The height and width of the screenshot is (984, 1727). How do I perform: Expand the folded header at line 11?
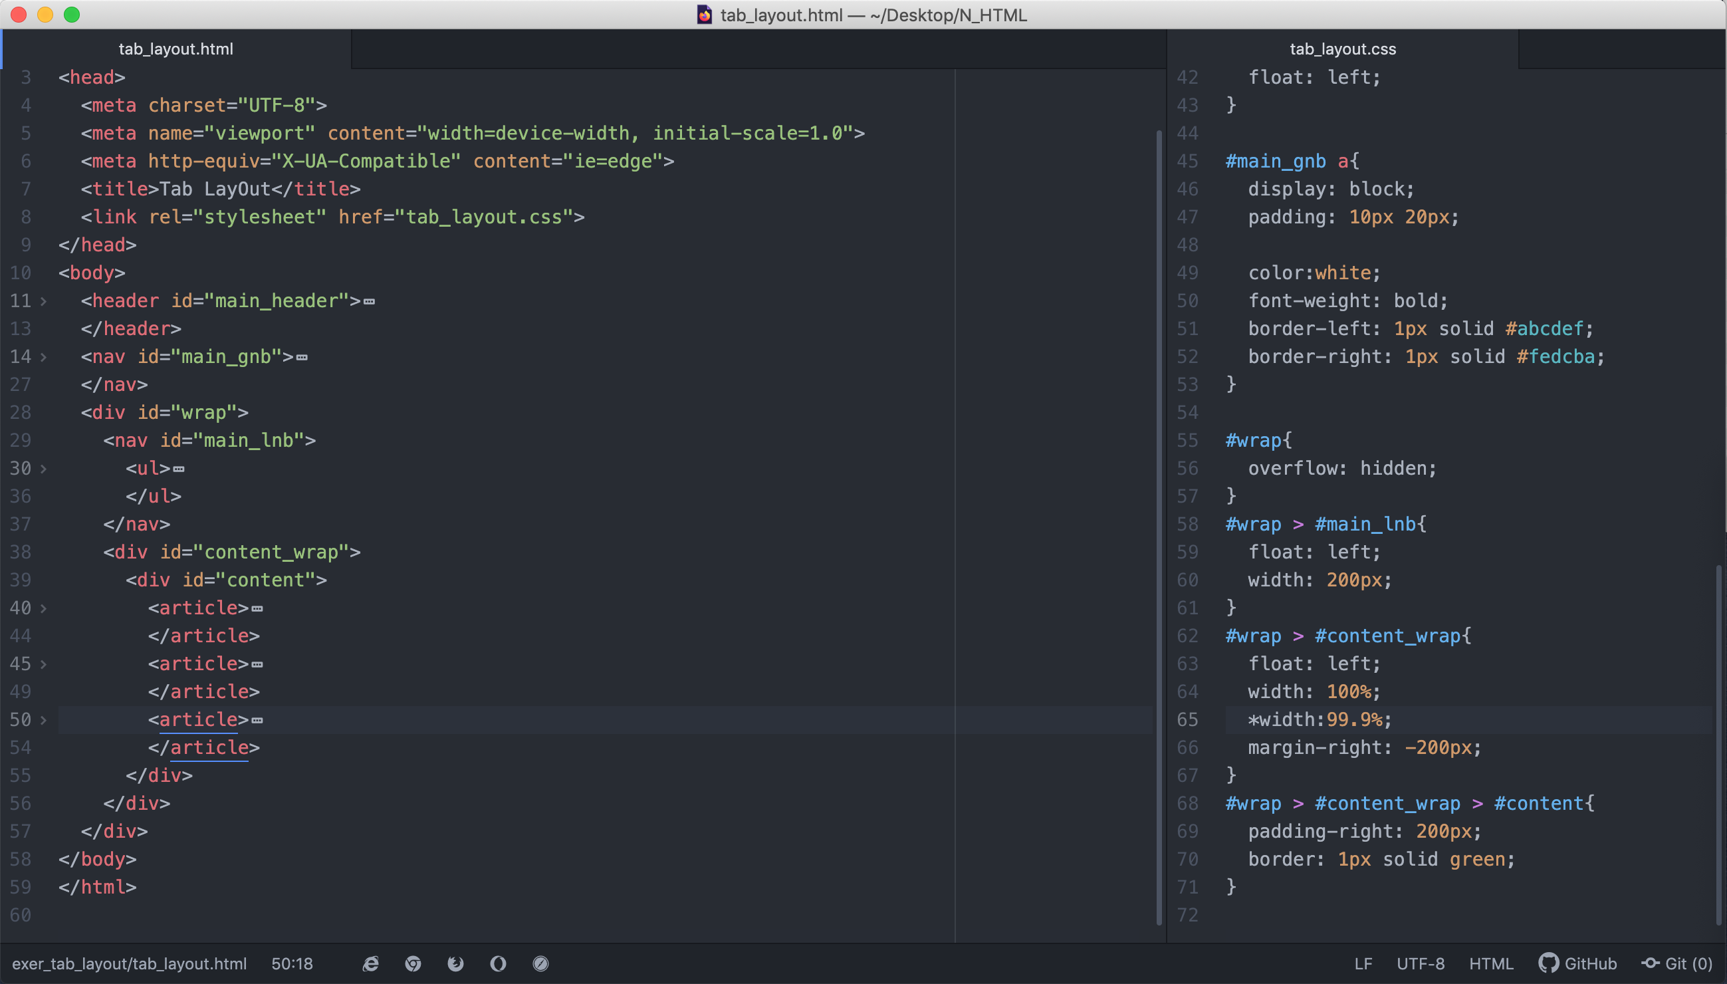pyautogui.click(x=43, y=301)
